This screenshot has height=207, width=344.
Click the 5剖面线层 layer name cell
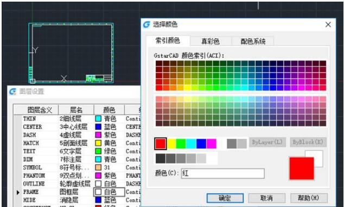click(x=73, y=143)
